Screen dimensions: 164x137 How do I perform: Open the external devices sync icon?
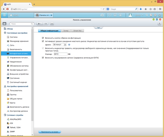[x=115, y=15]
